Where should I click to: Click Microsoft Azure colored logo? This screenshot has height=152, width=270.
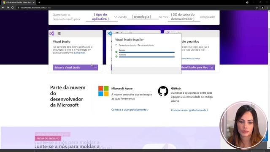(x=103, y=91)
